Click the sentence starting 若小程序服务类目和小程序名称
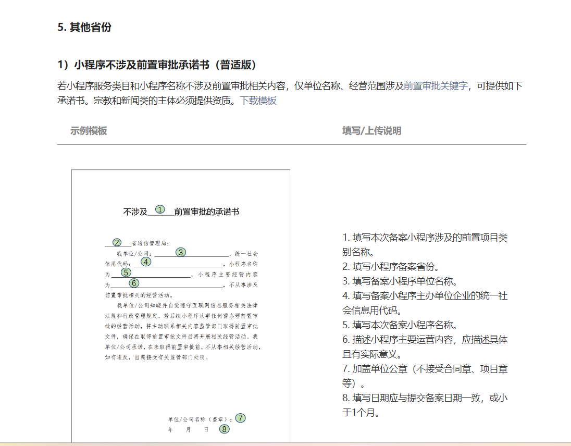This screenshot has width=571, height=446. 290,93
